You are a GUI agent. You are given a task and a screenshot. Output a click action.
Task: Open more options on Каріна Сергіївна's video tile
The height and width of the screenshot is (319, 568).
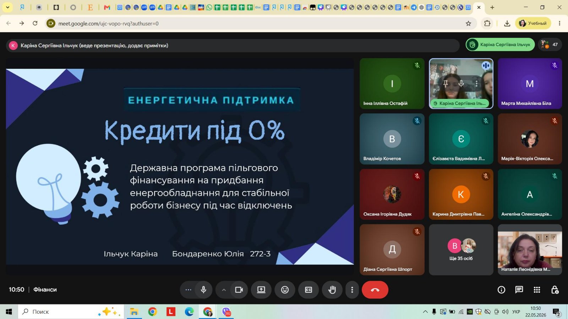pos(476,84)
